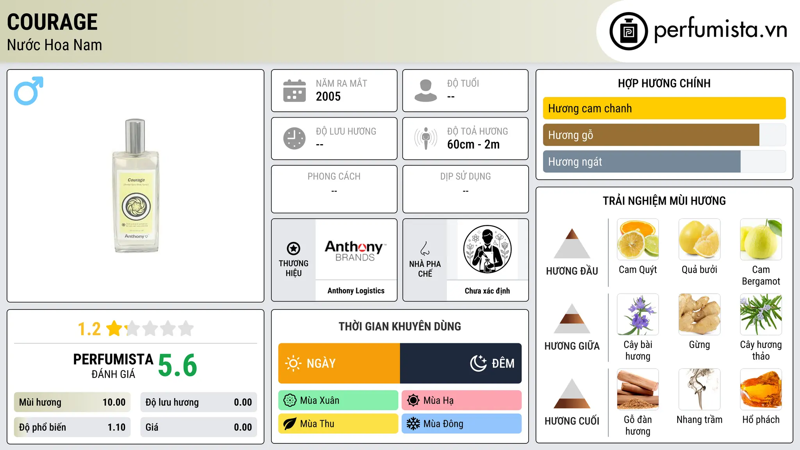Click the Hương cuối pyramid icon
Screen dimensions: 800x450
click(572, 393)
